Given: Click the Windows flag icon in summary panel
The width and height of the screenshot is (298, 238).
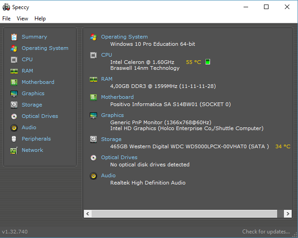Looking at the screenshot, I should 93,37.
